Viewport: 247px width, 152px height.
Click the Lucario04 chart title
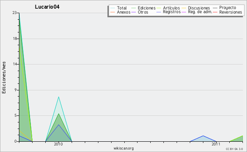coord(47,7)
